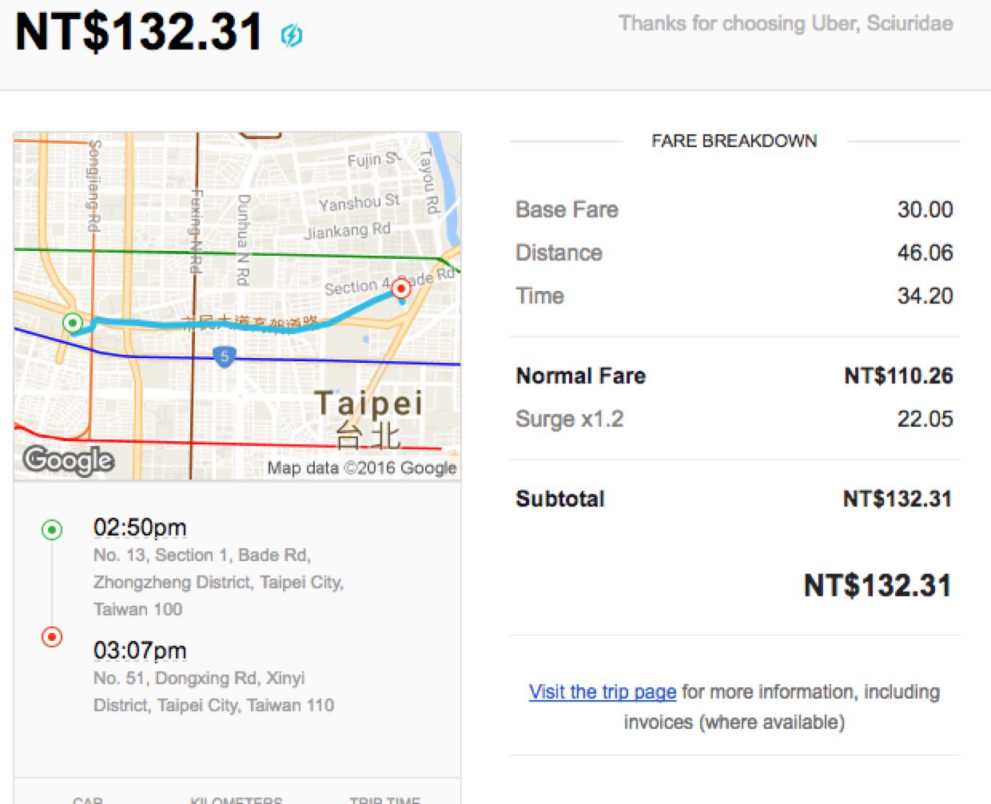Open the Visit the trip page link
The width and height of the screenshot is (991, 804).
(603, 692)
